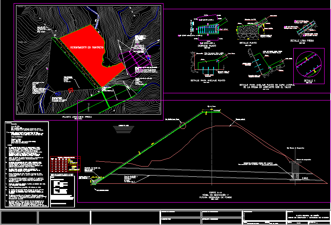This screenshot has height=225, width=331.
Task: Click the 'DETALLE LOSA PRESA' caption
Action: [302, 41]
